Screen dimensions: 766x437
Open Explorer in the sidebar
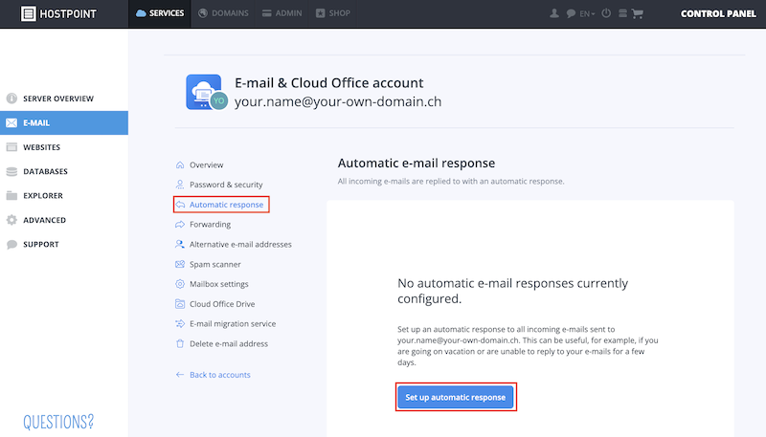tap(64, 196)
